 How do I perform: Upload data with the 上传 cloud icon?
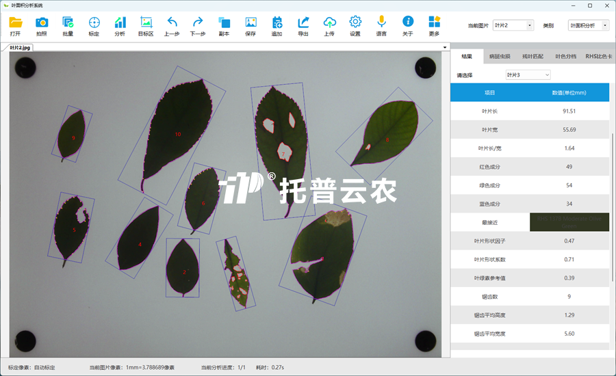pyautogui.click(x=329, y=26)
